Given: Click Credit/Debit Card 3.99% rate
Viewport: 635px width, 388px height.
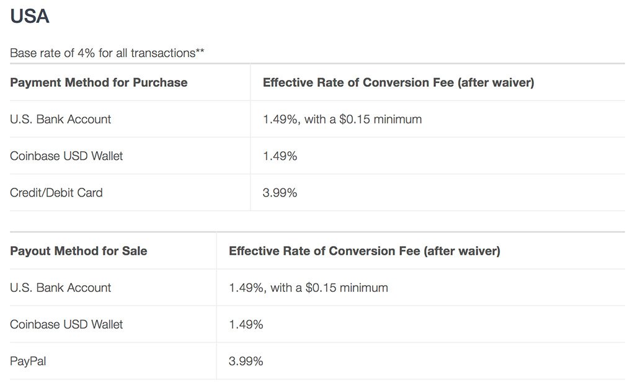Looking at the screenshot, I should [x=280, y=193].
